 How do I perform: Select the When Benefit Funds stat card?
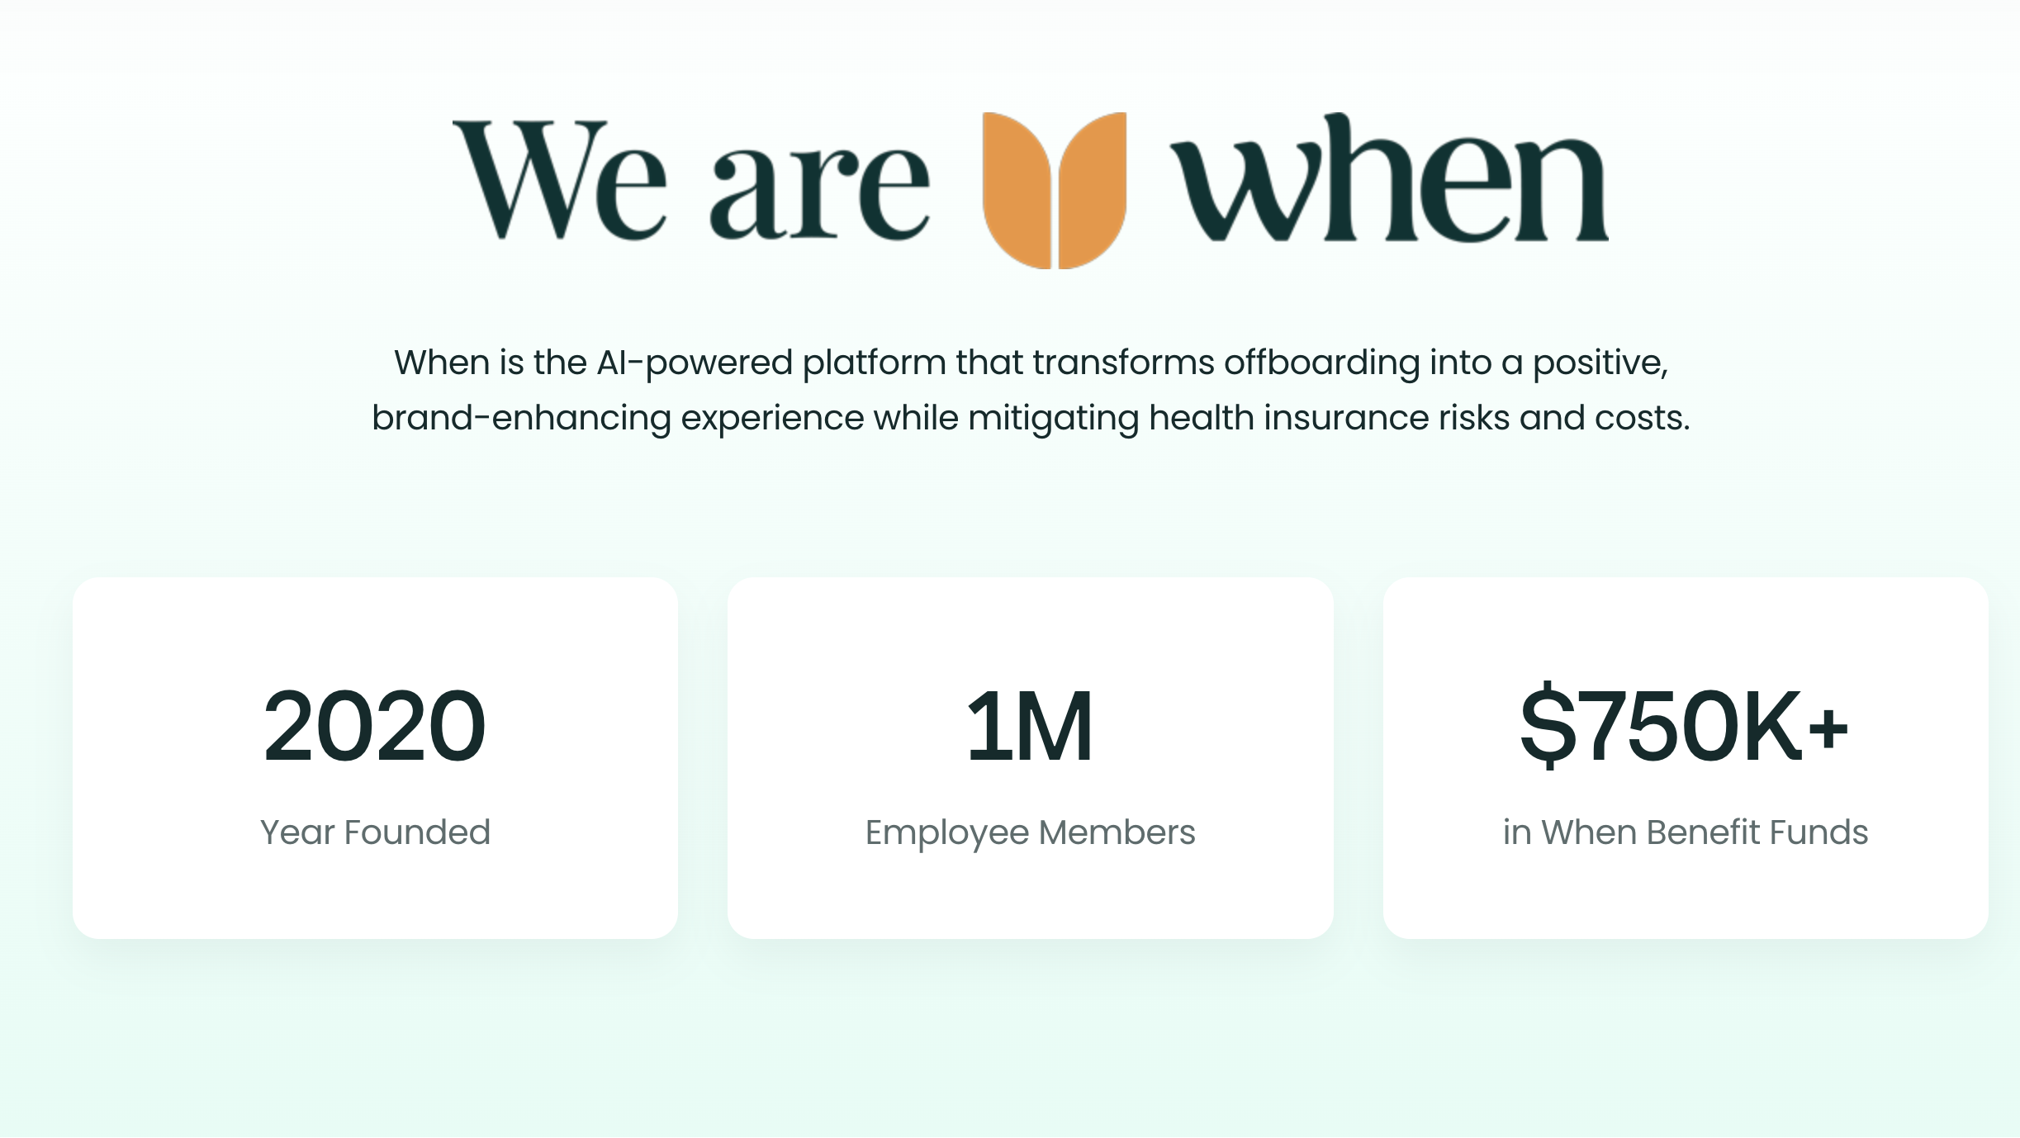pos(1686,758)
